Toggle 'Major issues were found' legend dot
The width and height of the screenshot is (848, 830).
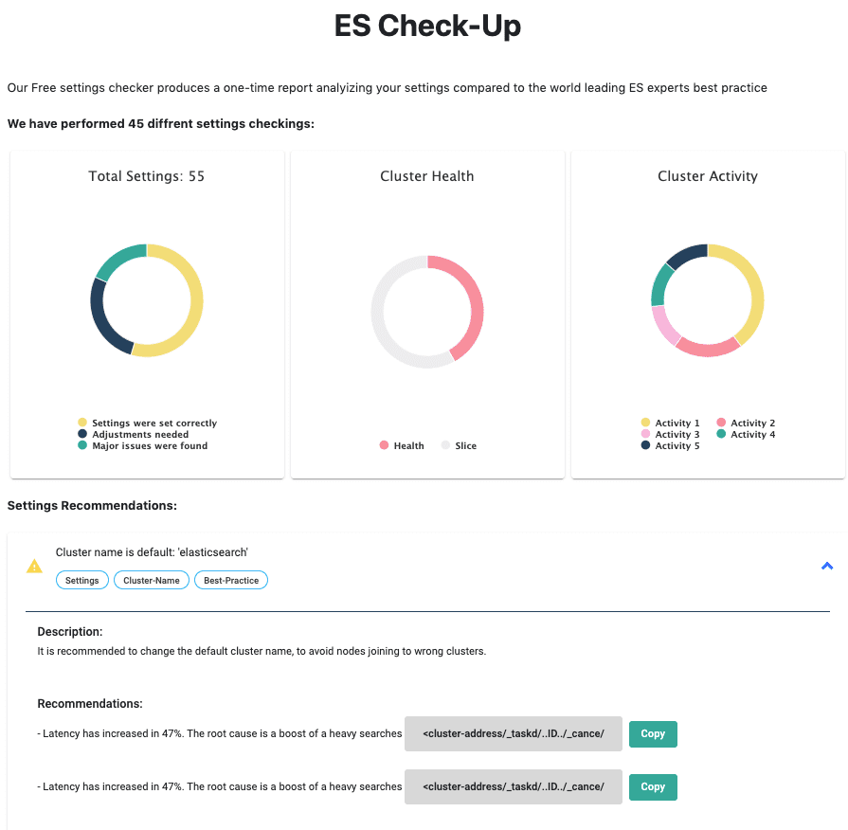(x=82, y=445)
